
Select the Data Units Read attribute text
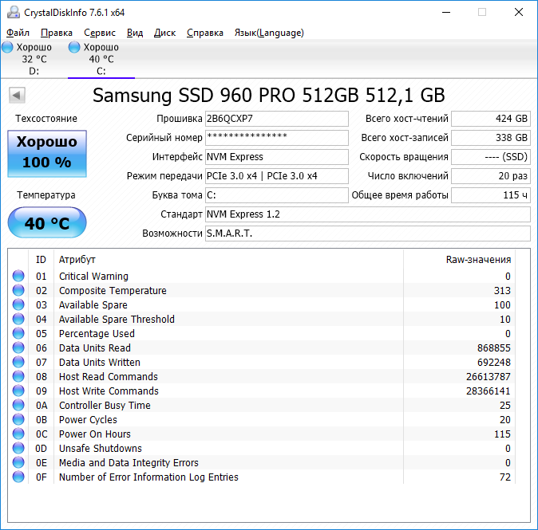(x=95, y=348)
